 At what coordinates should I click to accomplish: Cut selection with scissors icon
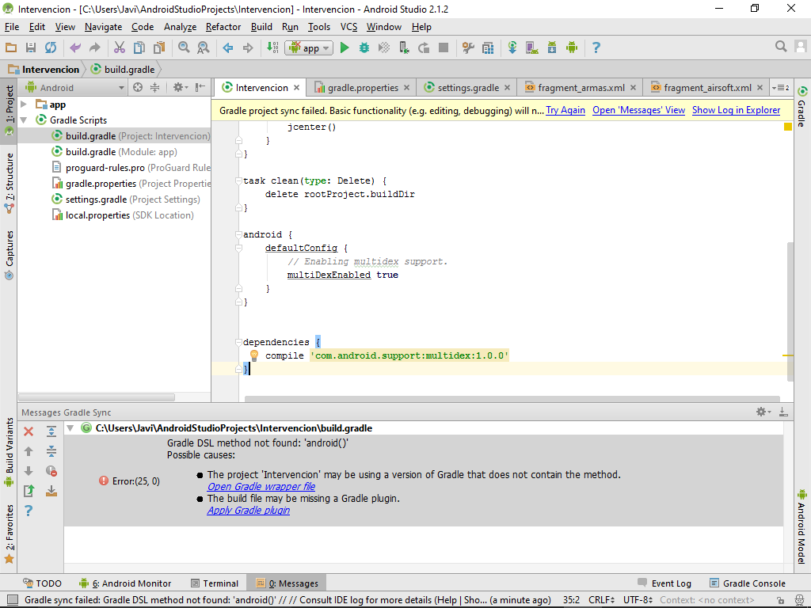[x=120, y=47]
